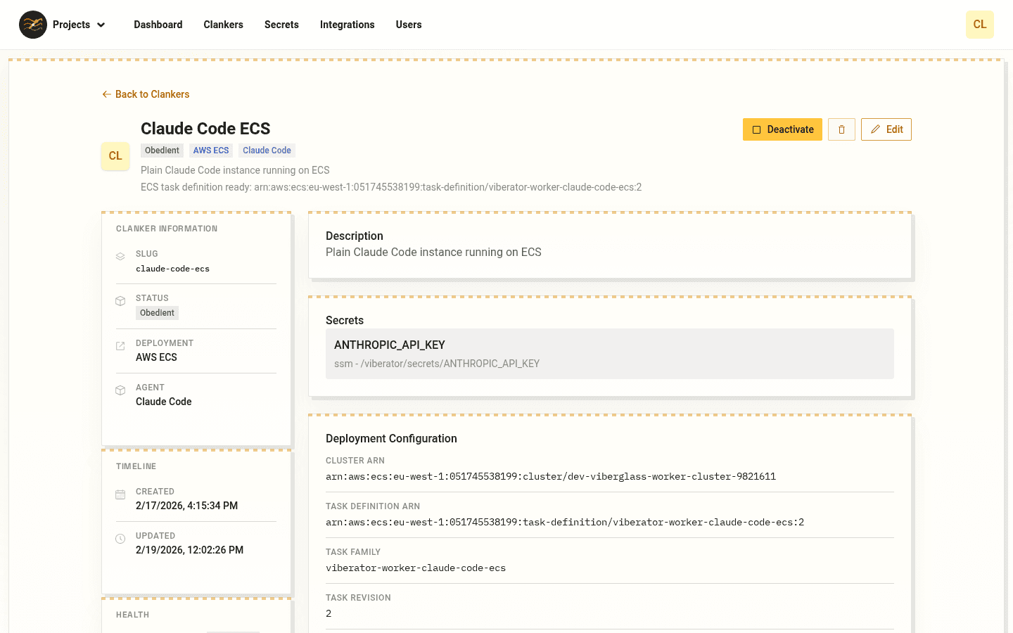Click the clock icon next to UPDATED
The width and height of the screenshot is (1013, 633).
(120, 539)
